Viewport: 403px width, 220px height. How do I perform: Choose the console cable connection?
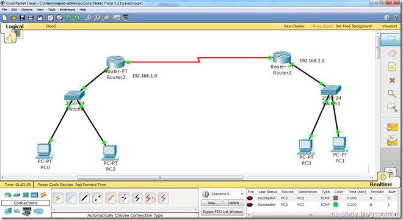[71, 198]
